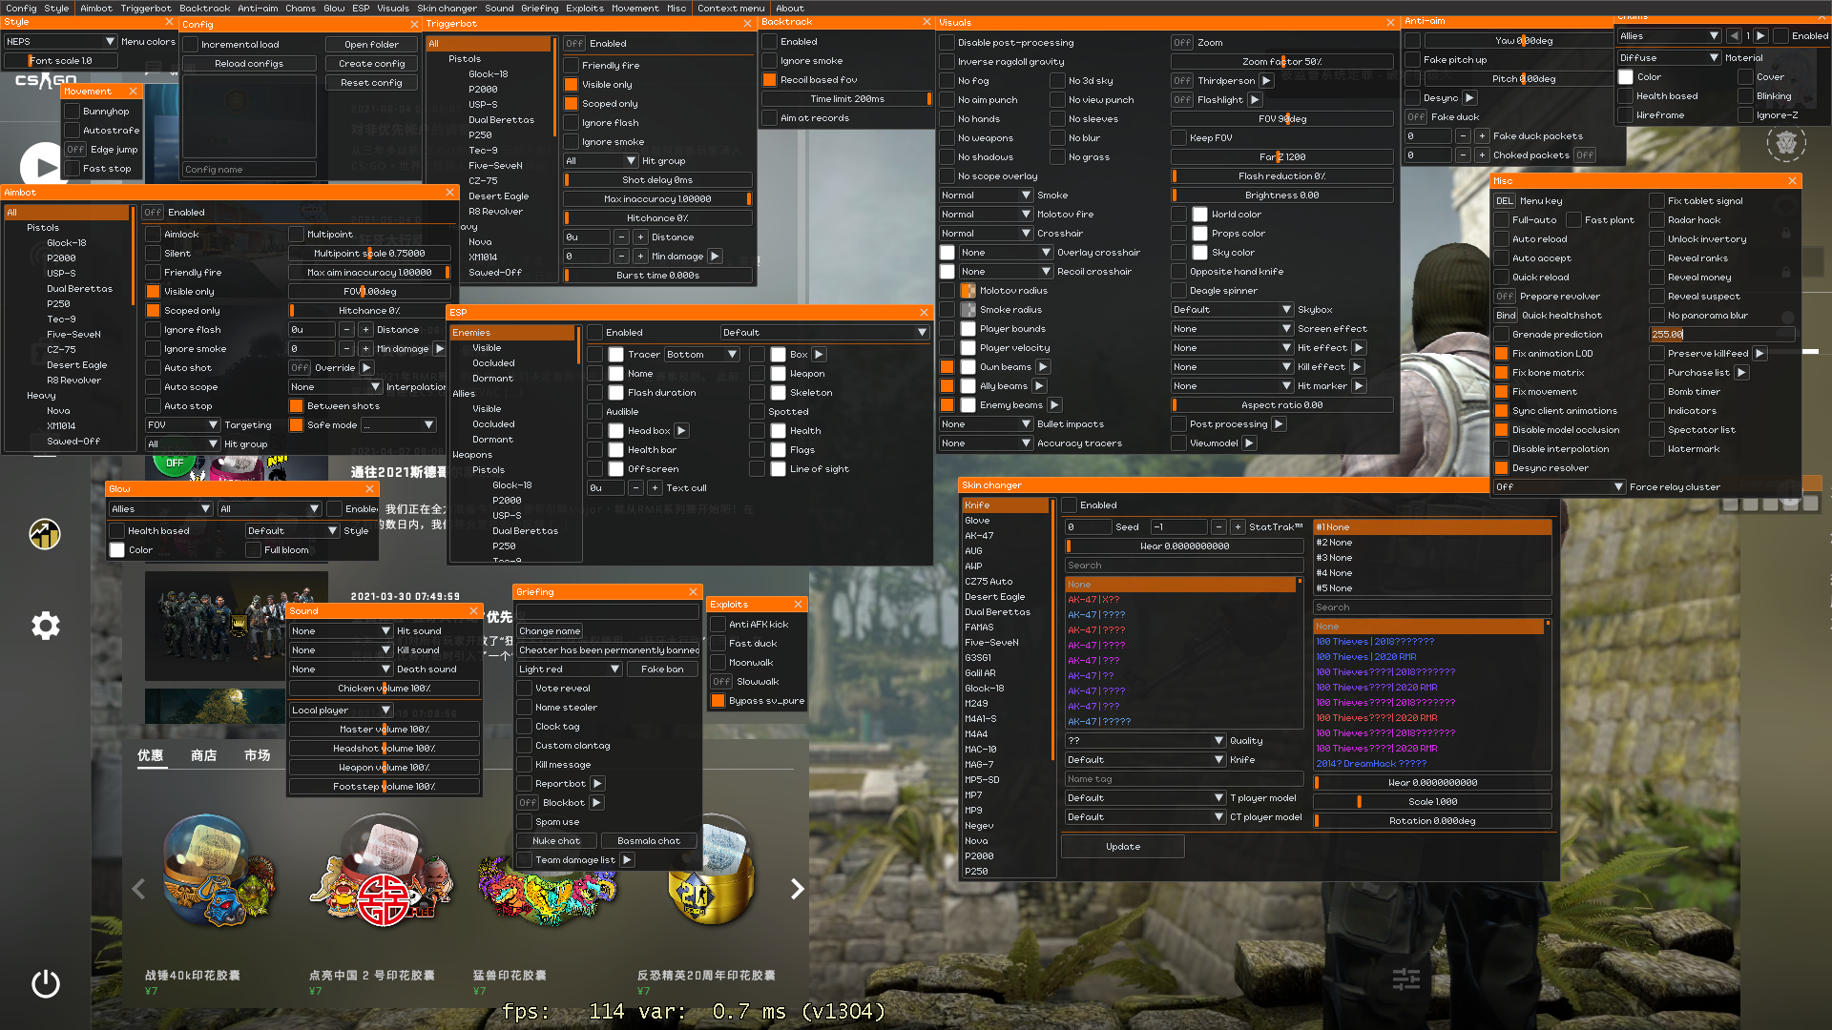1832x1030 pixels.
Task: Click the play triangle icon in sidebar
Action: [43, 167]
